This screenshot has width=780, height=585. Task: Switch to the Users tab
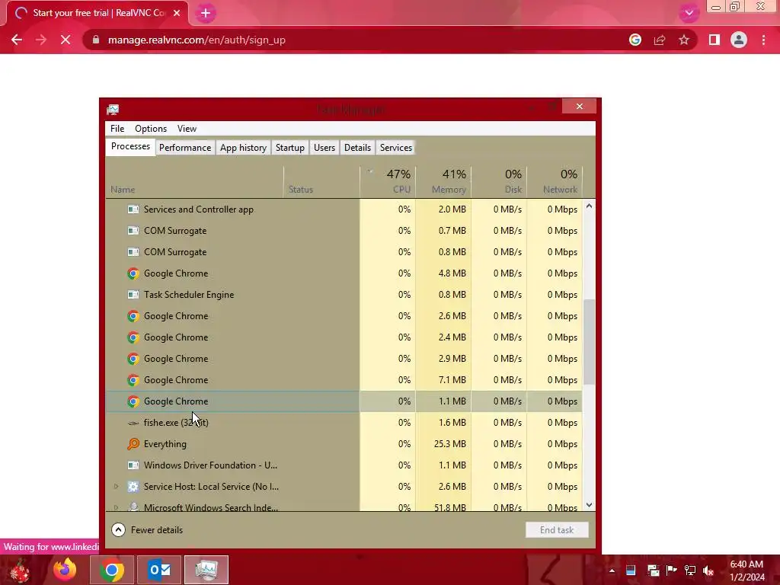click(x=324, y=148)
